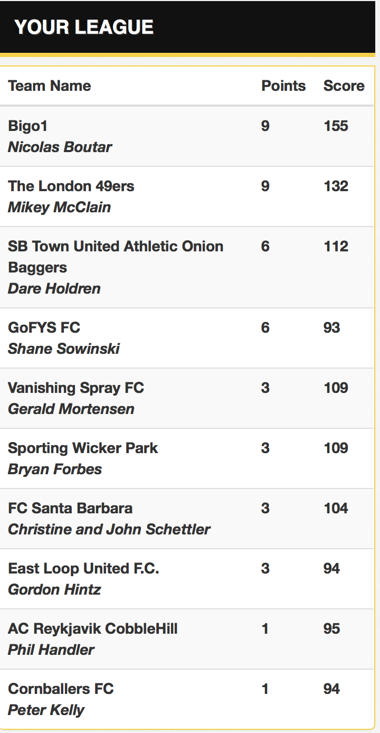
Task: Click manager name Nicolas Boutar
Action: [60, 147]
